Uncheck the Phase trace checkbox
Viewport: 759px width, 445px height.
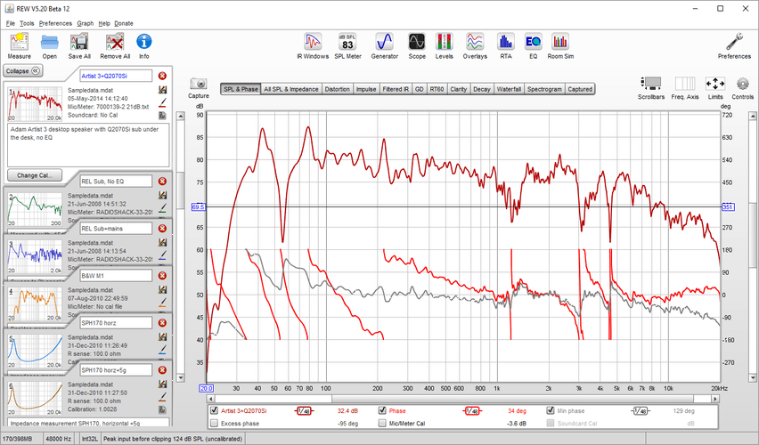383,411
